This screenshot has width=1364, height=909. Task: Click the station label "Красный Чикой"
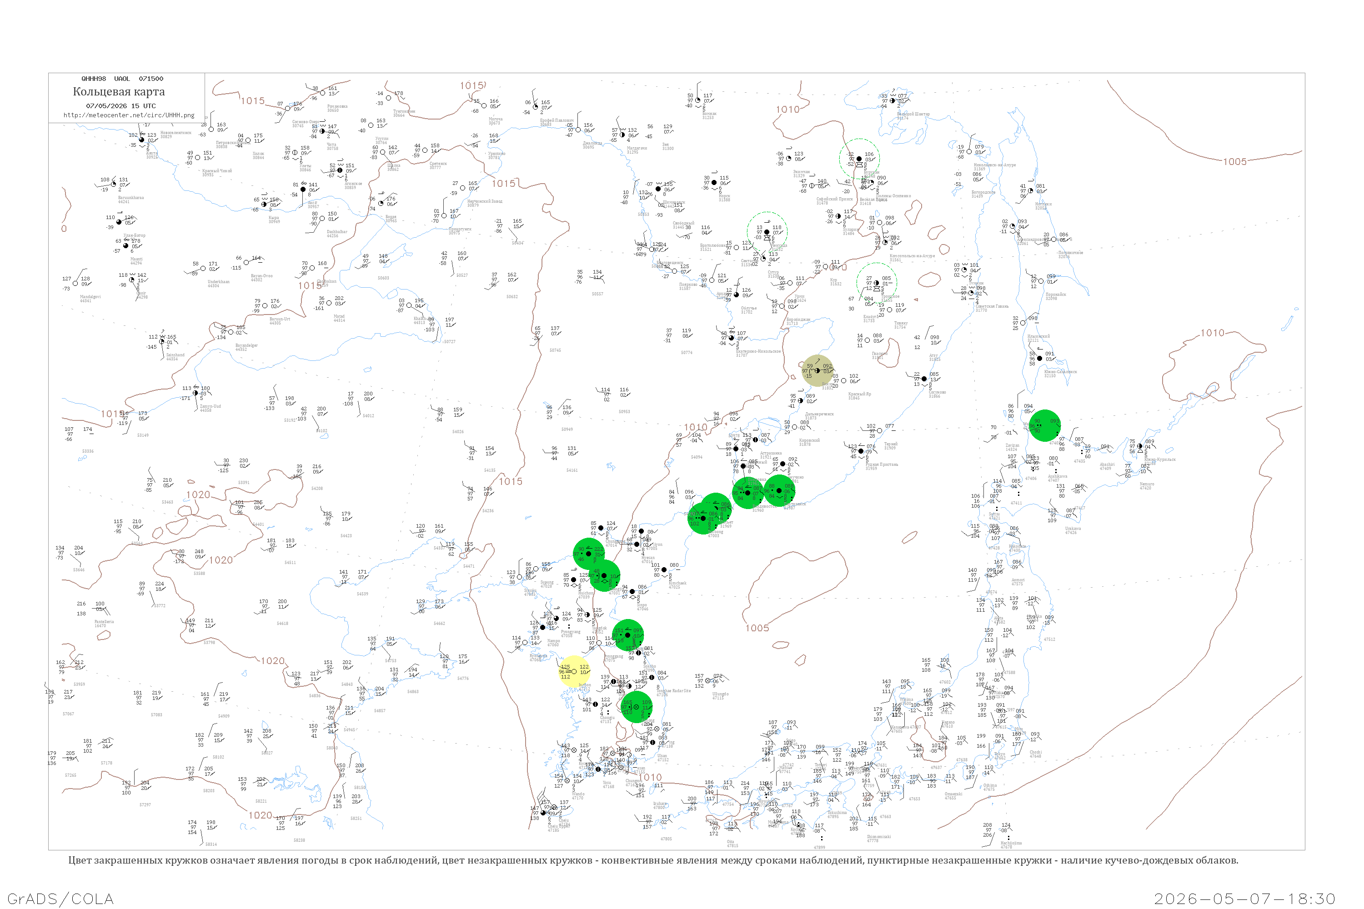217,171
